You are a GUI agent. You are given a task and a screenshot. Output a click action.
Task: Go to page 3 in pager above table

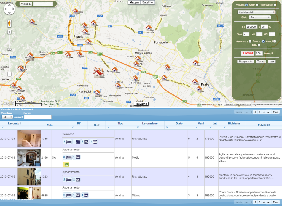coord(259,112)
